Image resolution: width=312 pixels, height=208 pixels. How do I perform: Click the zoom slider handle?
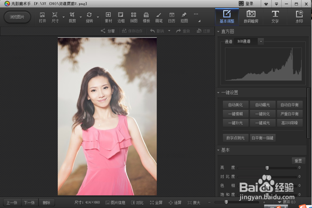click(226, 202)
